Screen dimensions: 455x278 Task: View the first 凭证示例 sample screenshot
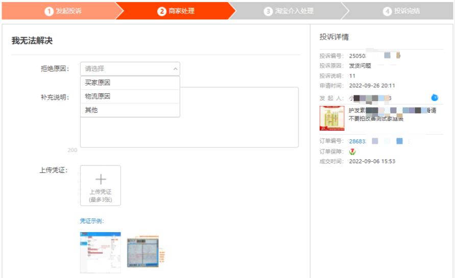point(101,251)
